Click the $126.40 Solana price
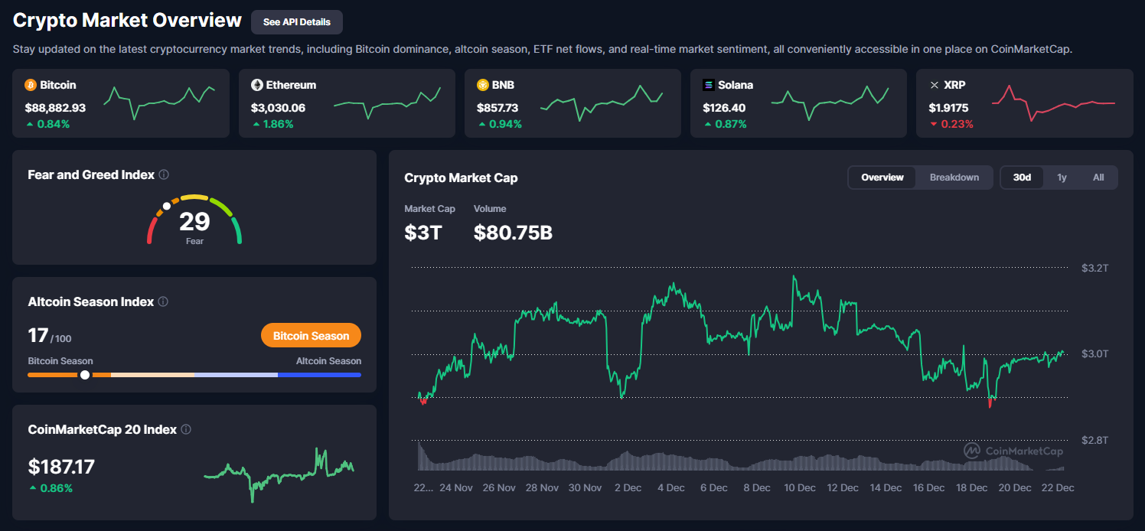1145x531 pixels. (x=724, y=108)
